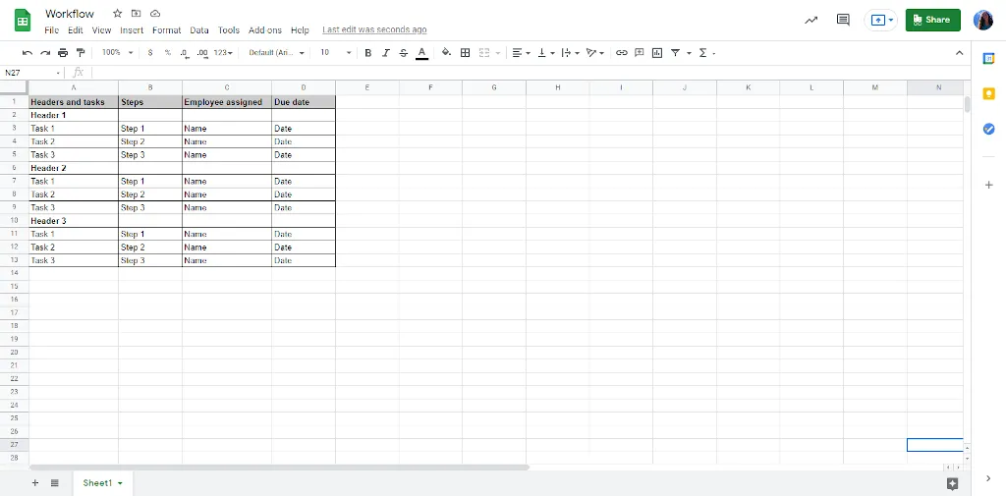Select cell 'Employee assigned'
Viewport: 1006px width, 496px height.
tap(227, 102)
